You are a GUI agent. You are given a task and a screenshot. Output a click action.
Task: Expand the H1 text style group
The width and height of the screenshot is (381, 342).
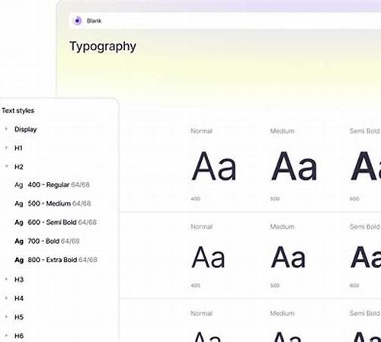(x=6, y=148)
